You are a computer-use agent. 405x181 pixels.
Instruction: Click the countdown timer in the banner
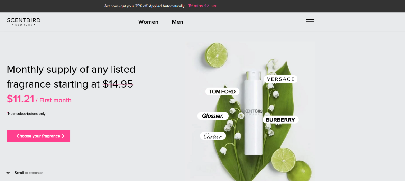(x=203, y=6)
